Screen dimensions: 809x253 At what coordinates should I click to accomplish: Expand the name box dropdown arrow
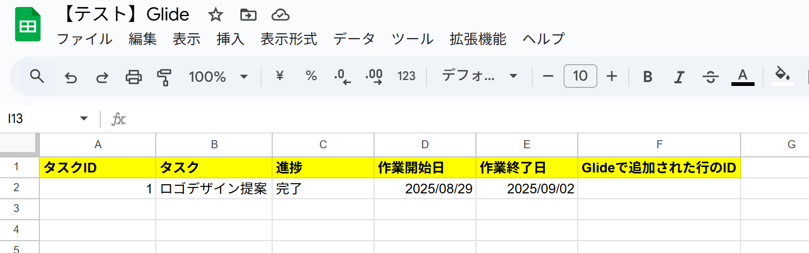pyautogui.click(x=84, y=119)
